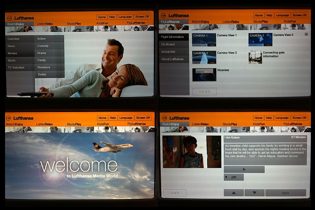315x210 pixels.
Task: Tap Home on the movie genre screen
Action: coord(102,17)
